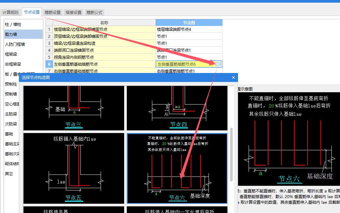
Task: Open the 箍筋设置 tab
Action: (53, 12)
